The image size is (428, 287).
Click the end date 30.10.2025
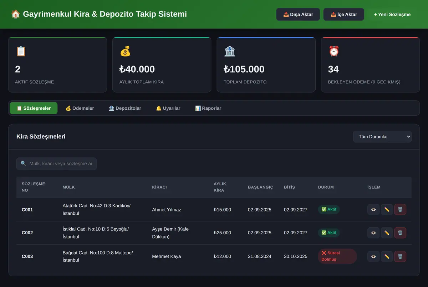point(296,256)
